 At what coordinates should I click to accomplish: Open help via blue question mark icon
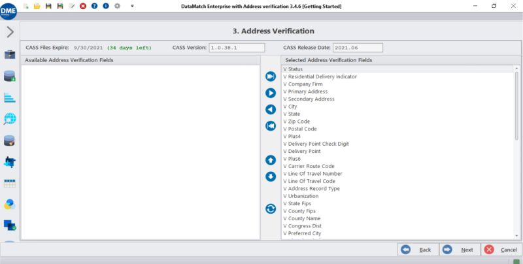click(94, 6)
